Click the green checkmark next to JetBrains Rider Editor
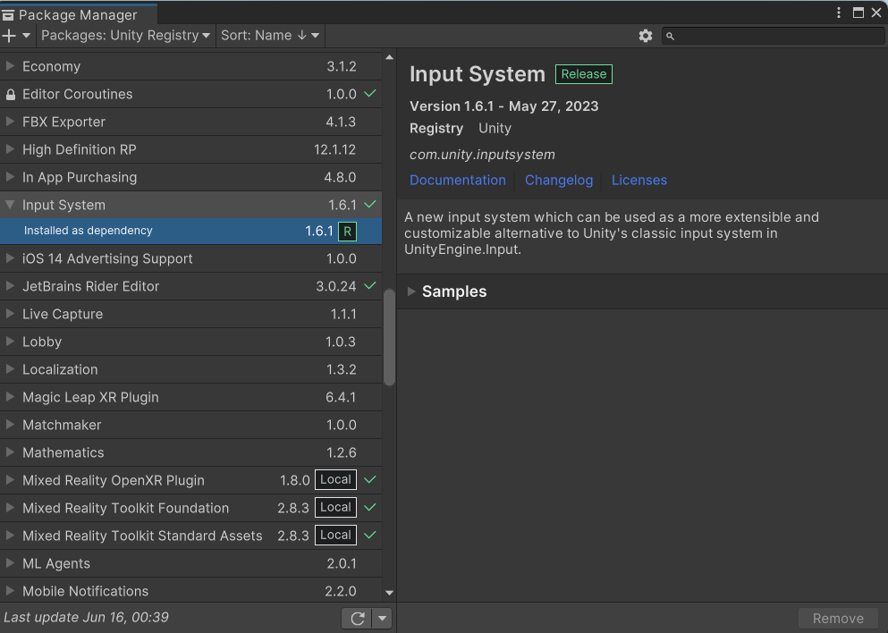 coord(370,286)
